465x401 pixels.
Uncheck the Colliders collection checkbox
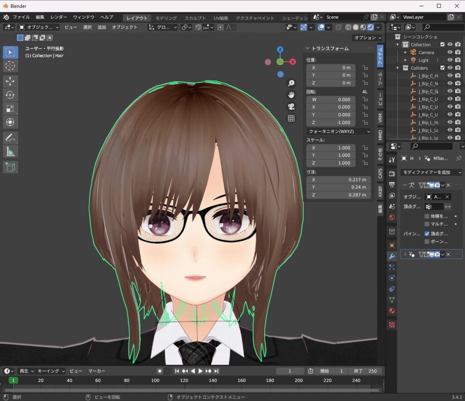pos(442,68)
